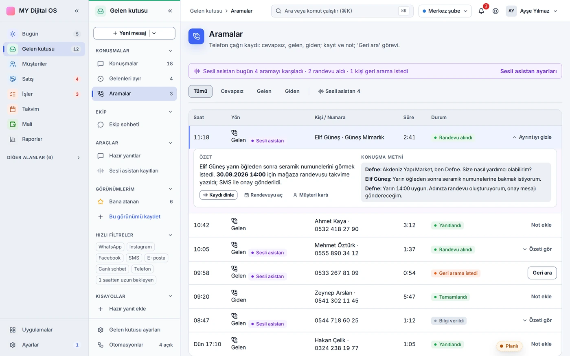Collapse the Gelen kutusu panel

point(170,11)
